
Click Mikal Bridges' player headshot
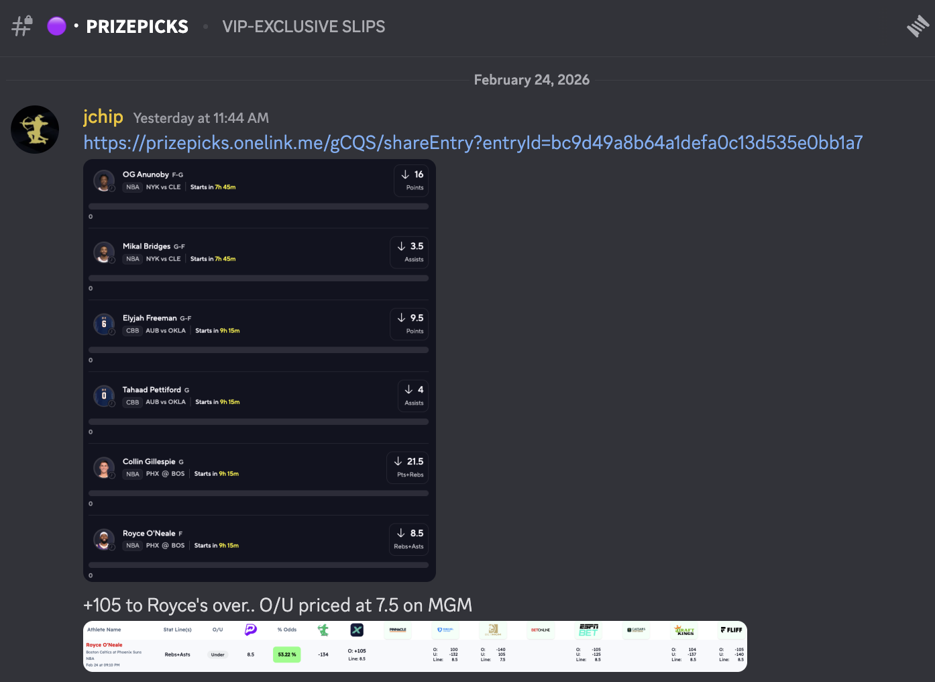tap(104, 252)
